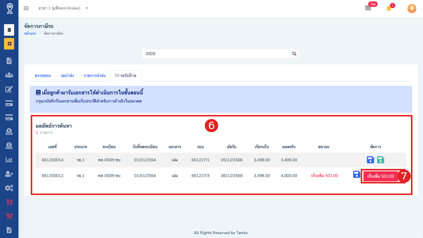Click actual amount 4,000.00
Image resolution: width=423 pixels, height=238 pixels.
[x=289, y=176]
